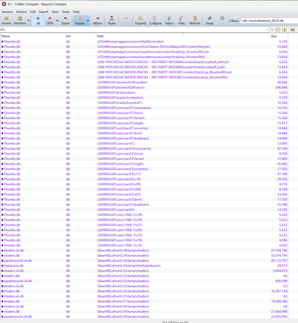298x323 pixels.
Task: Select pipelinecache.vk.db in BeamNG 0.30 row
Action: pyautogui.click(x=18, y=317)
